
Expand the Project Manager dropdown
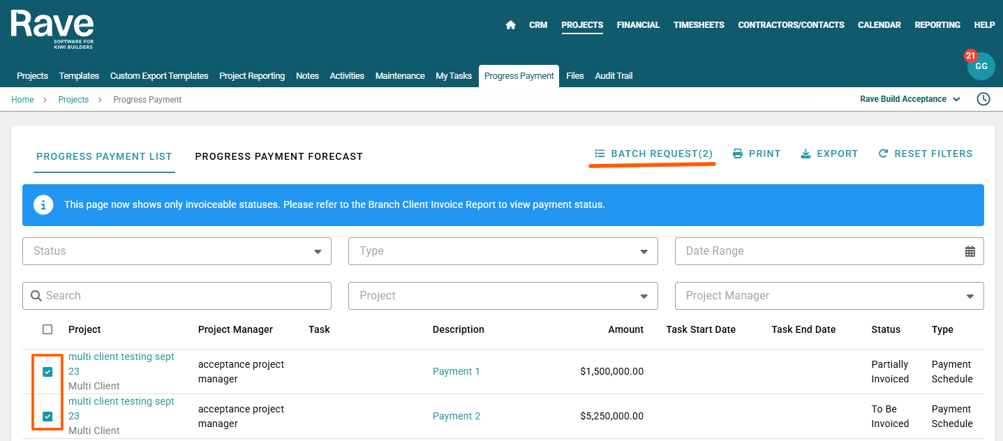829,296
